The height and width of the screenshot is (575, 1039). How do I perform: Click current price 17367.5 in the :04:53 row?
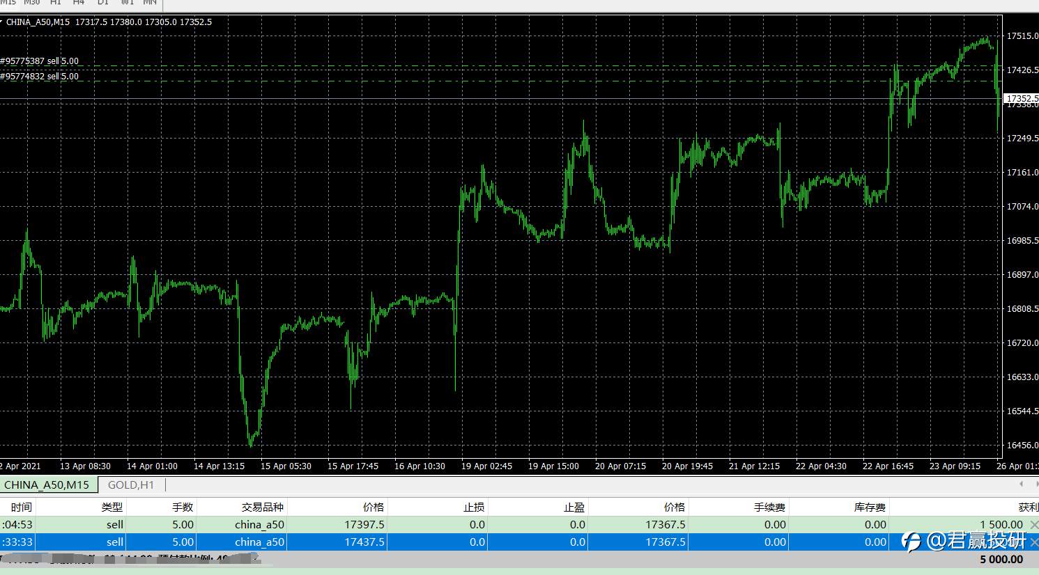665,525
